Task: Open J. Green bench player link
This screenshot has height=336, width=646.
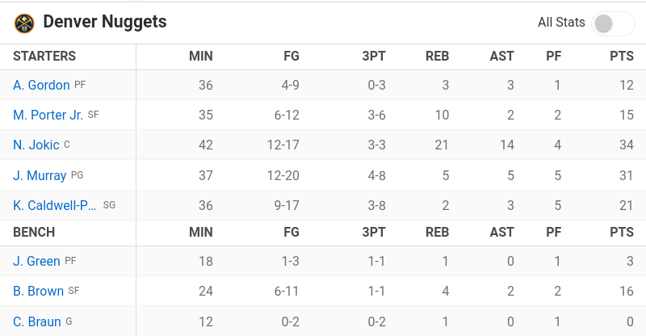Action: [36, 261]
